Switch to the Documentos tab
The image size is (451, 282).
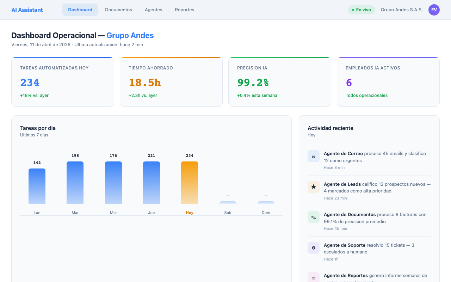118,10
